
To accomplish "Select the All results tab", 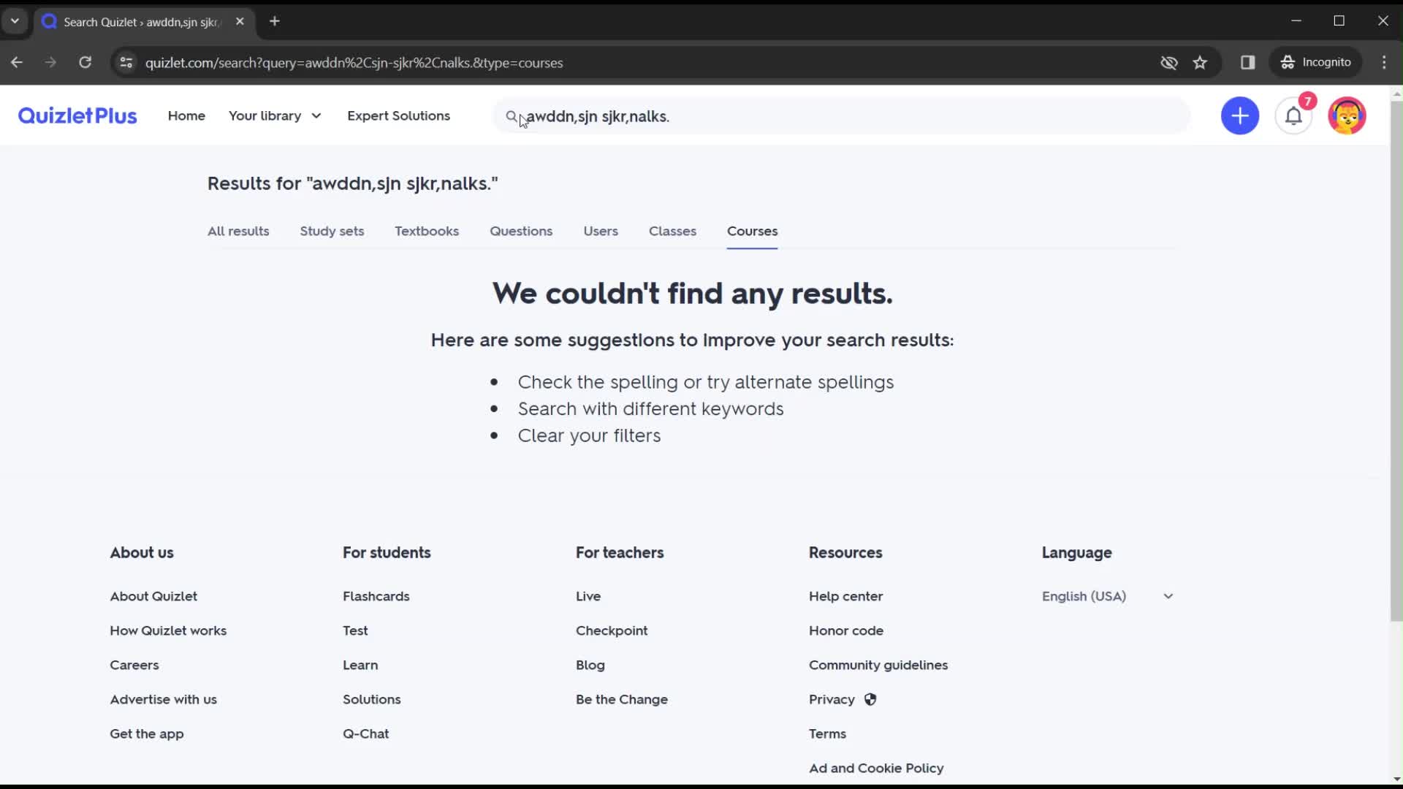I will tap(240, 230).
